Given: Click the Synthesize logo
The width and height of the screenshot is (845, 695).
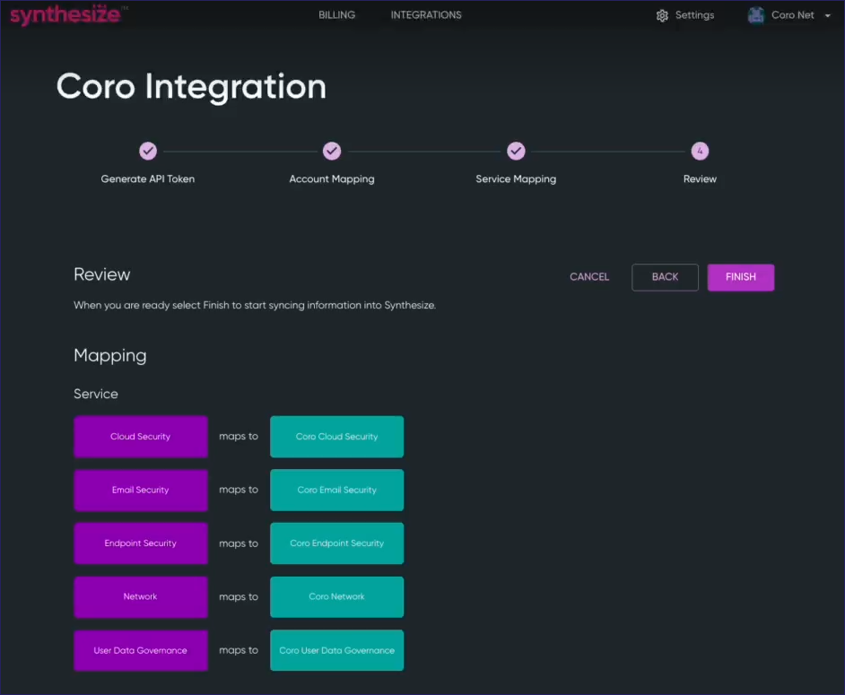Looking at the screenshot, I should [65, 15].
